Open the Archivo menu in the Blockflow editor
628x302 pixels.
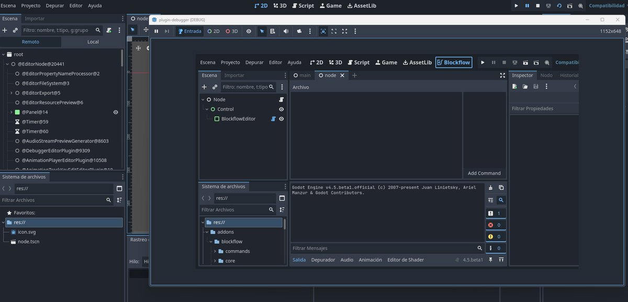300,87
